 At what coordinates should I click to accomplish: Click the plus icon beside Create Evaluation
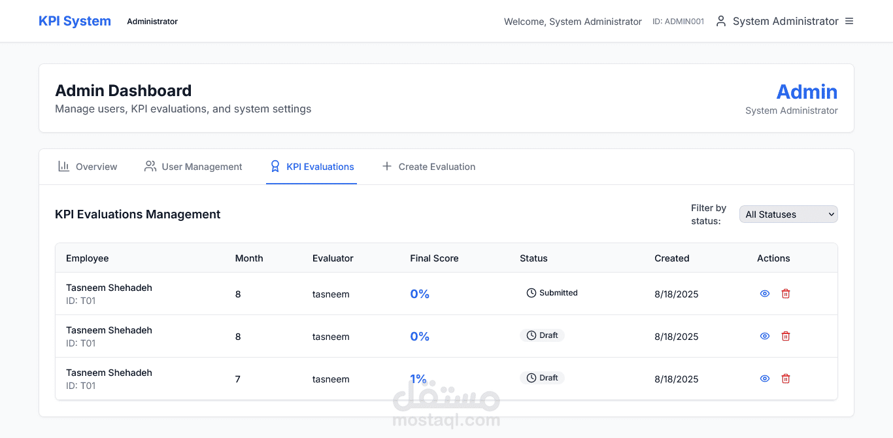click(x=386, y=167)
